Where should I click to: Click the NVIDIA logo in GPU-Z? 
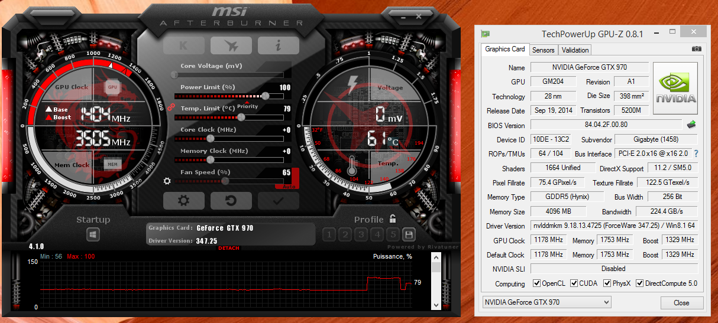[675, 87]
